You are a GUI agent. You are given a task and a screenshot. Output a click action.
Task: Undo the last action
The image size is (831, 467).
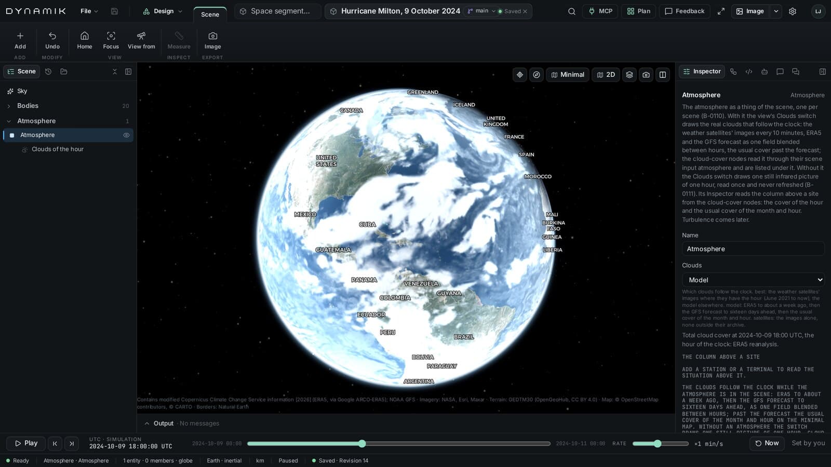point(52,40)
